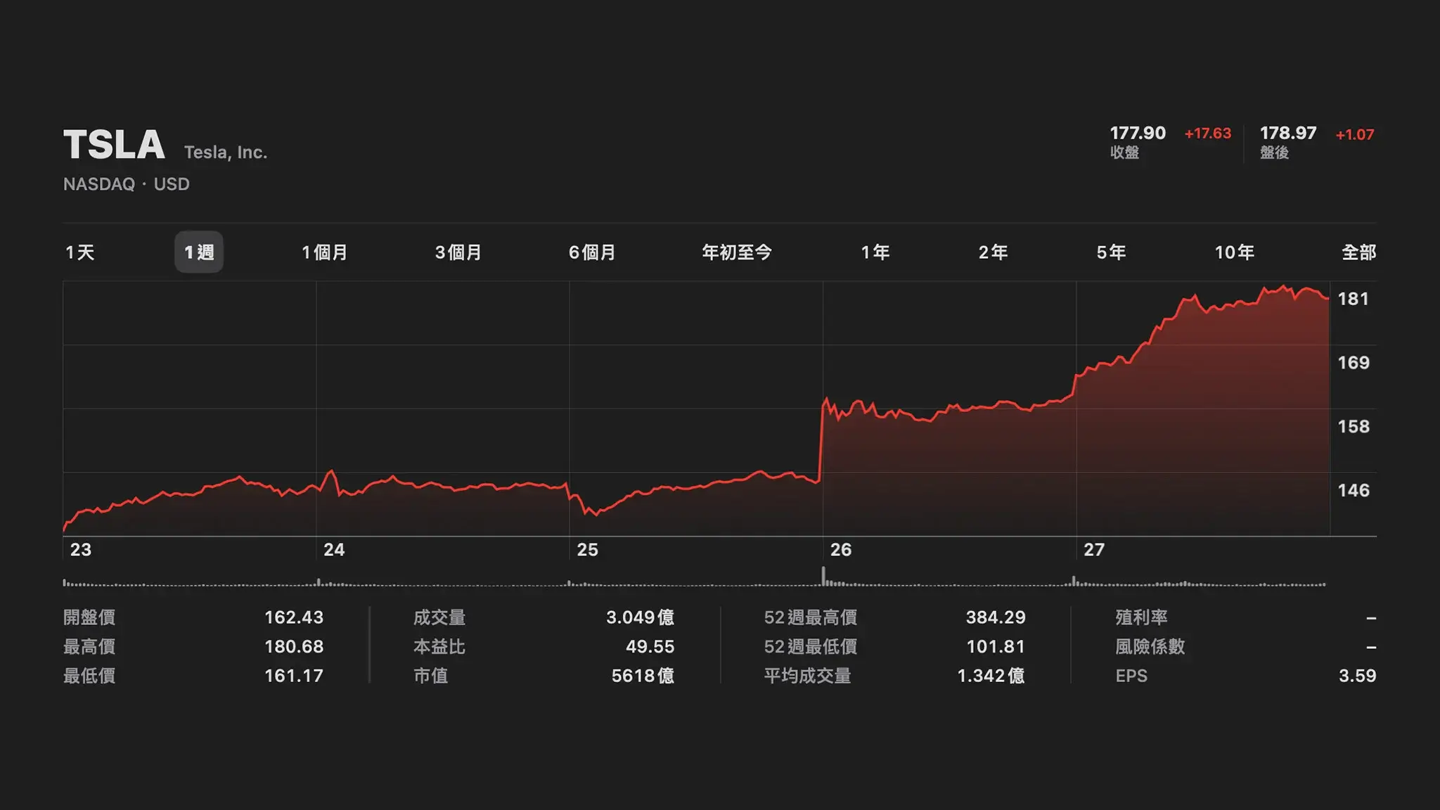1440x810 pixels.
Task: Click the 最低價 label
Action: point(89,676)
